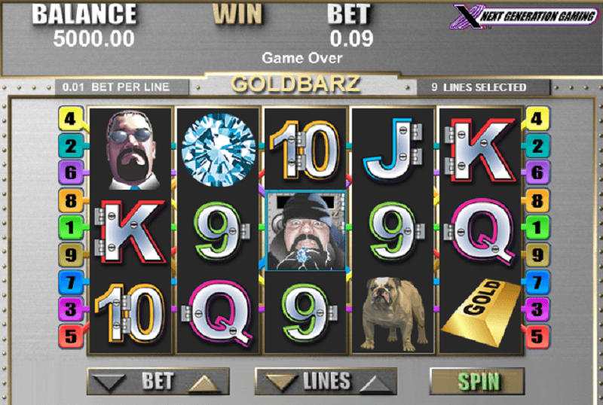Reduce lines using the LINES down arrow

[280, 382]
